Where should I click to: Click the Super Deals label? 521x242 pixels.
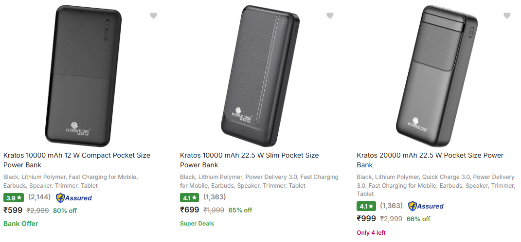(x=197, y=224)
